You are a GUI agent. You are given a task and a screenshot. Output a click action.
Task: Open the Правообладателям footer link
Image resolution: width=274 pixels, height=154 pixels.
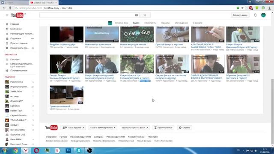click(80, 137)
